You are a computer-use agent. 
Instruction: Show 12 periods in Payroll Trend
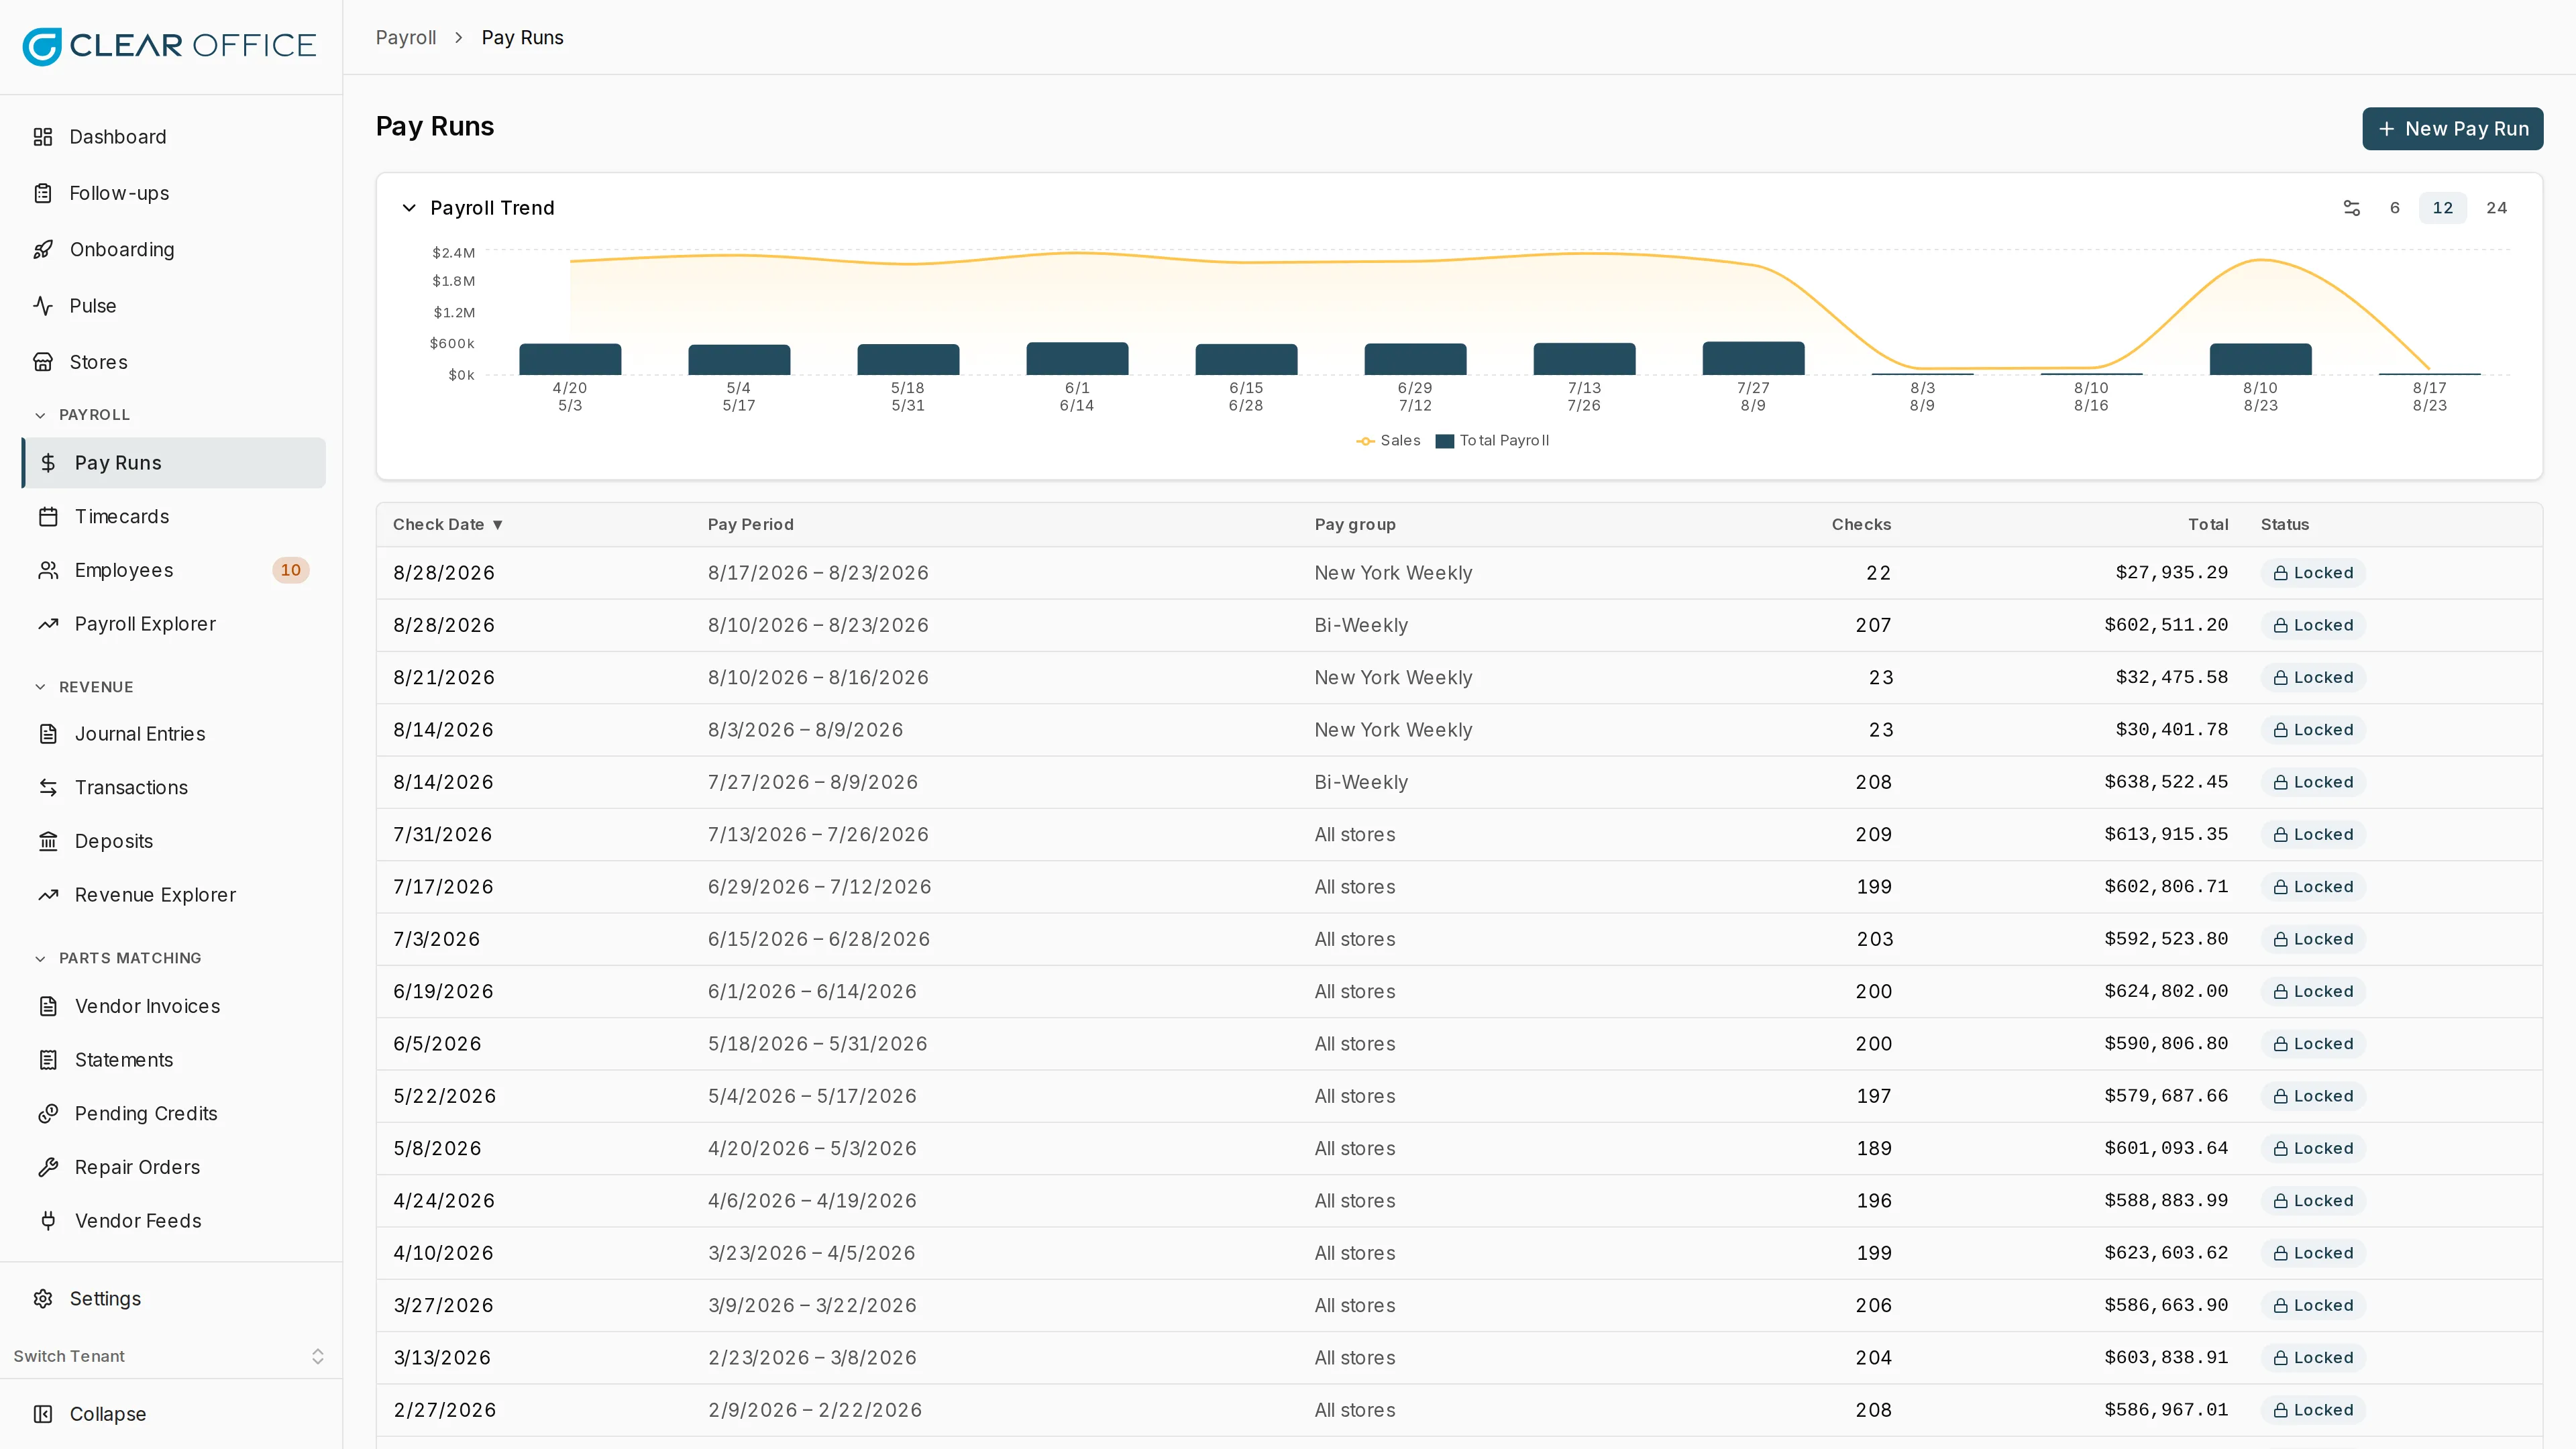point(2442,208)
